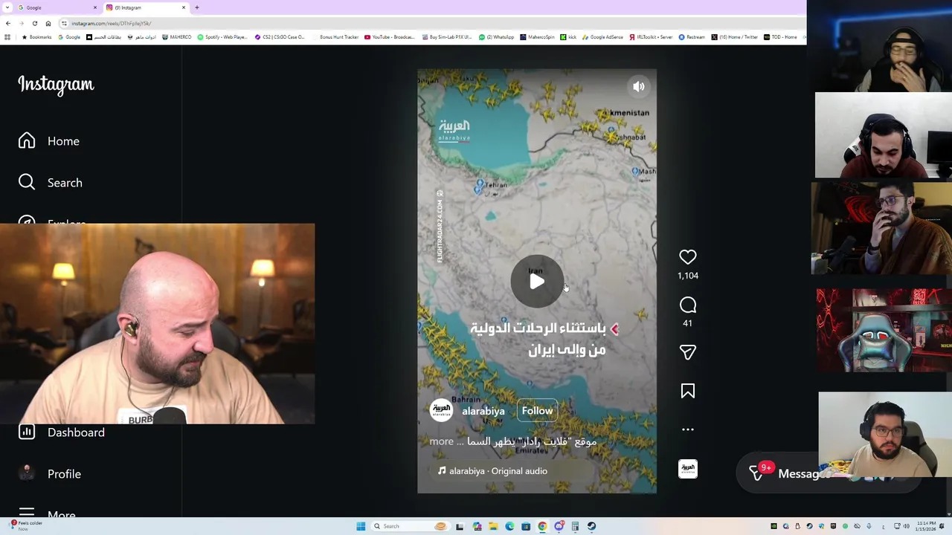Reload the page with the refresh icon
The height and width of the screenshot is (535, 952).
pos(34,24)
